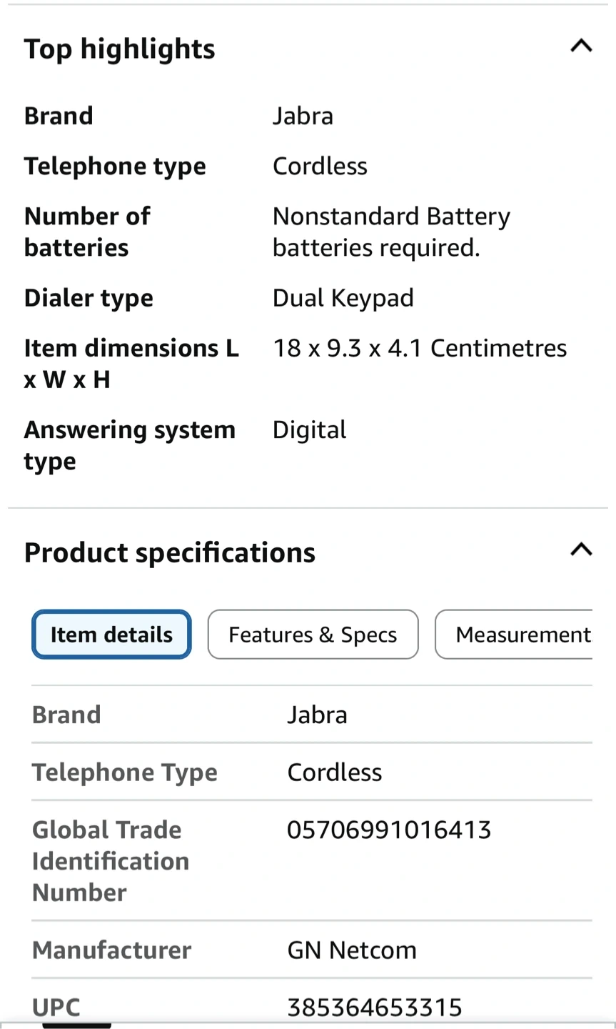Click the UPC number 385364653315
Screen dimensions: 616x1029
point(375,1007)
